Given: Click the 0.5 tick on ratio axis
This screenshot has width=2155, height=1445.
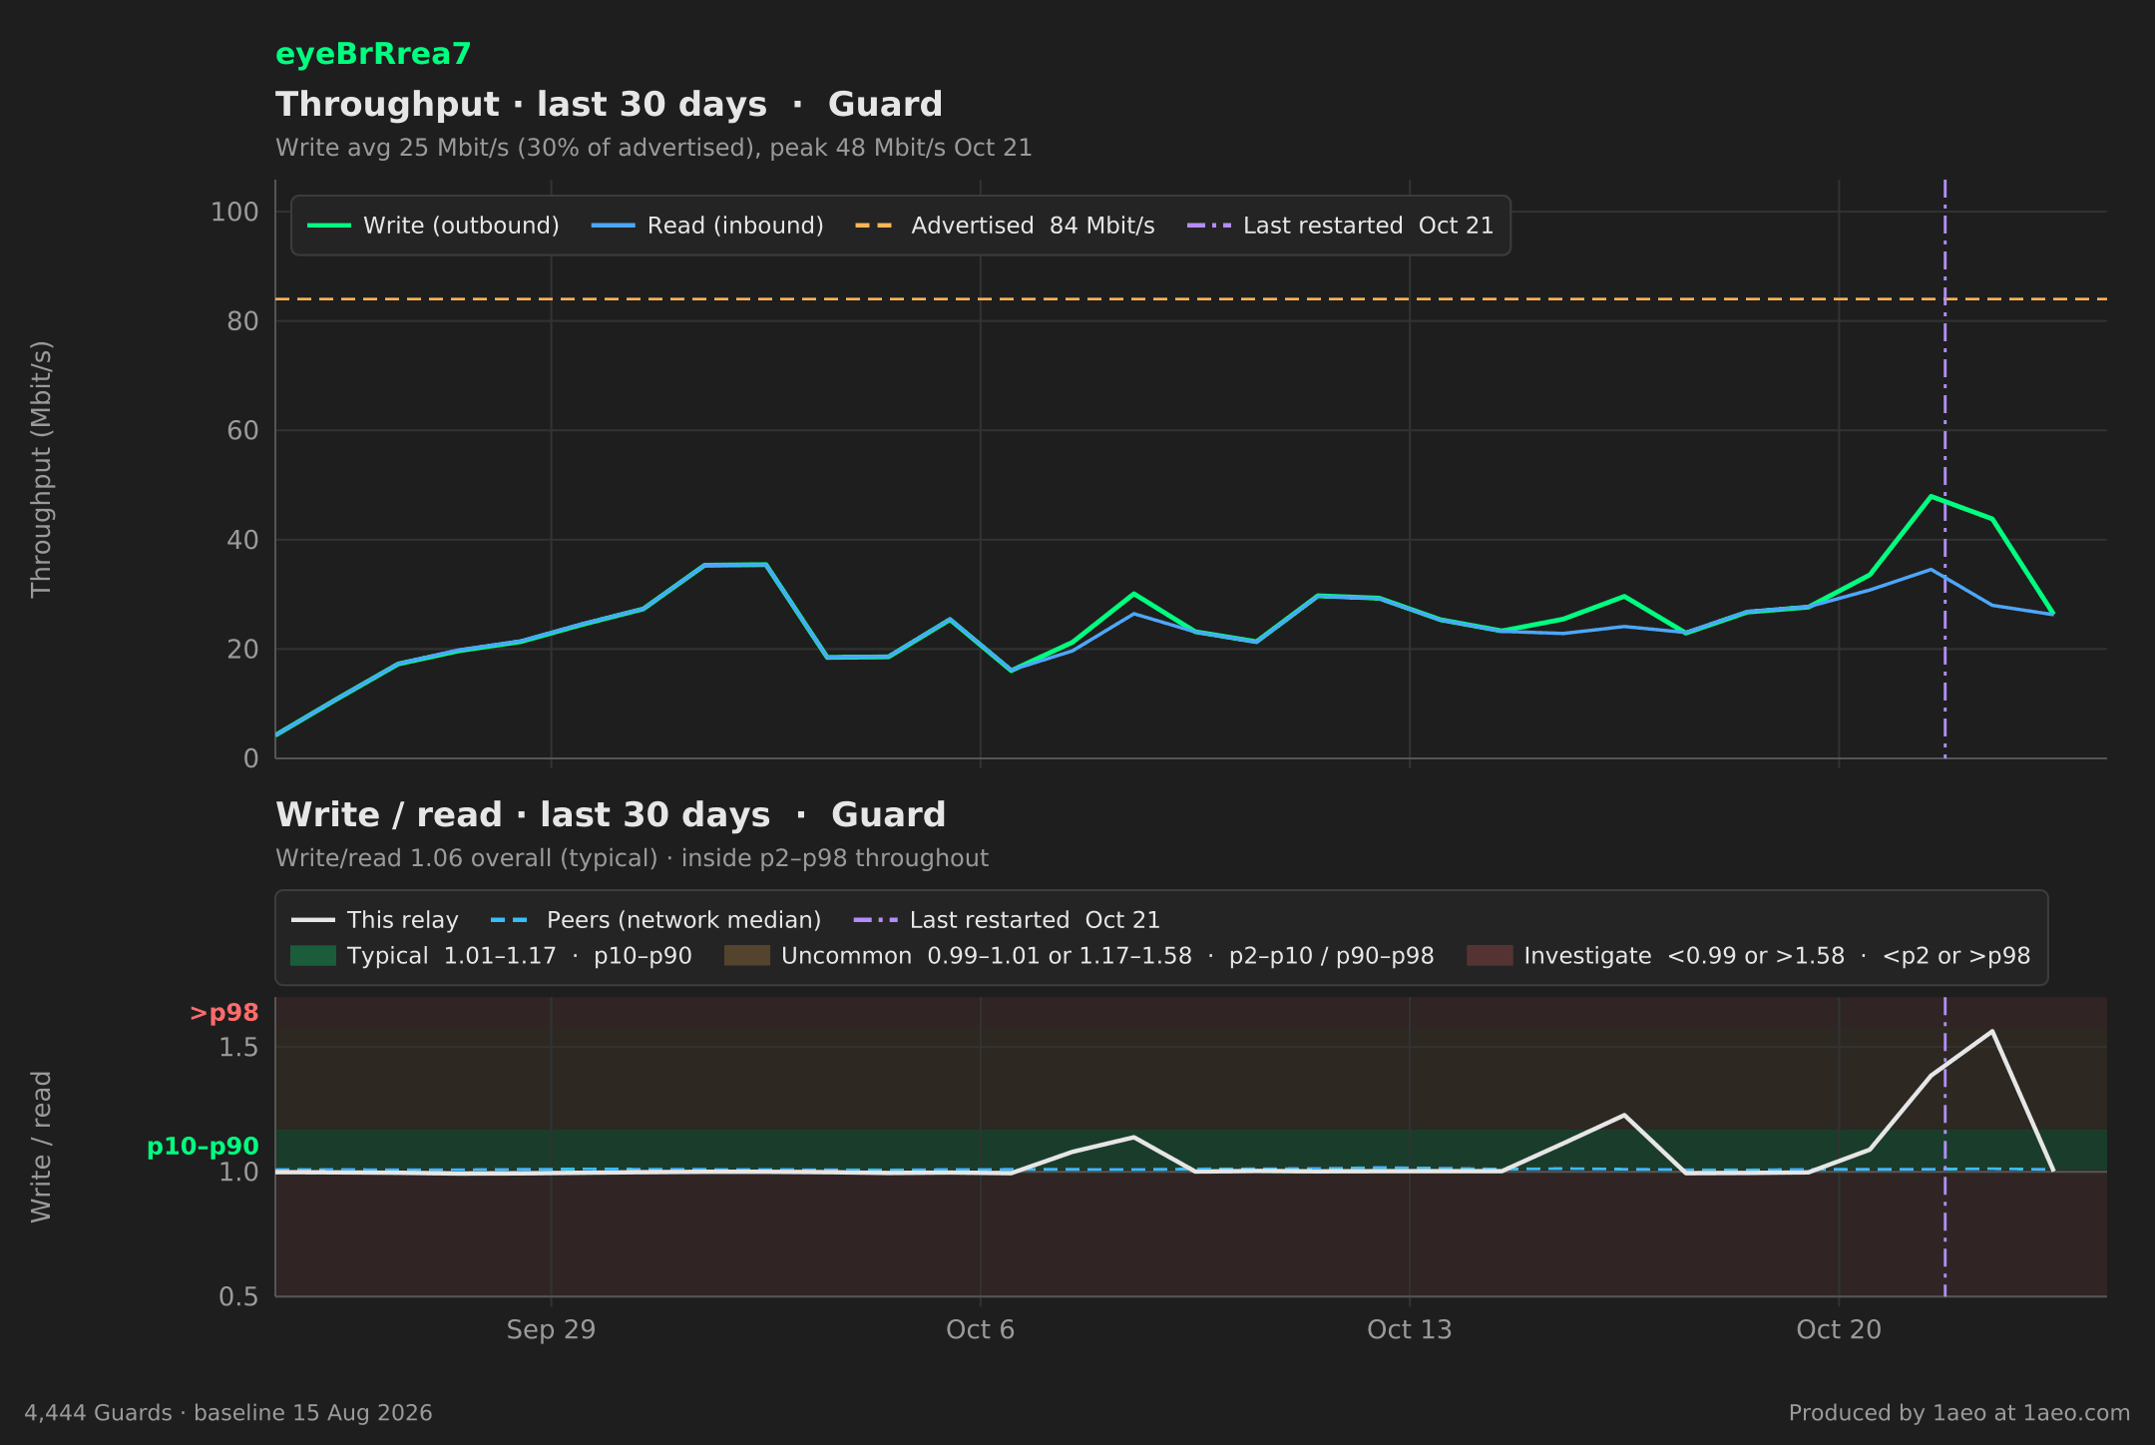Looking at the screenshot, I should (238, 1296).
